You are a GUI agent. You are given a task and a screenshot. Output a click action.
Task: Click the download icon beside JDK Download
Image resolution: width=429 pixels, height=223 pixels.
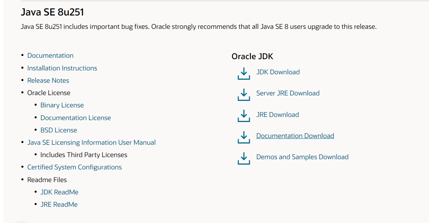tap(244, 74)
